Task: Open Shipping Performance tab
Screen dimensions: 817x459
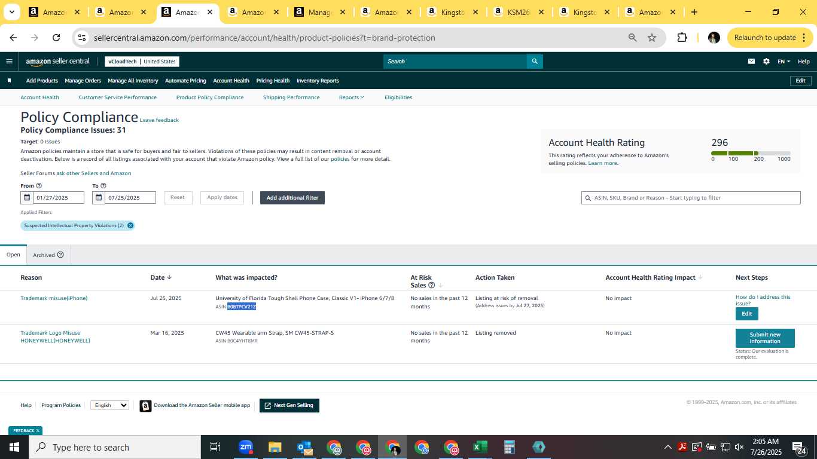Action: [x=291, y=97]
